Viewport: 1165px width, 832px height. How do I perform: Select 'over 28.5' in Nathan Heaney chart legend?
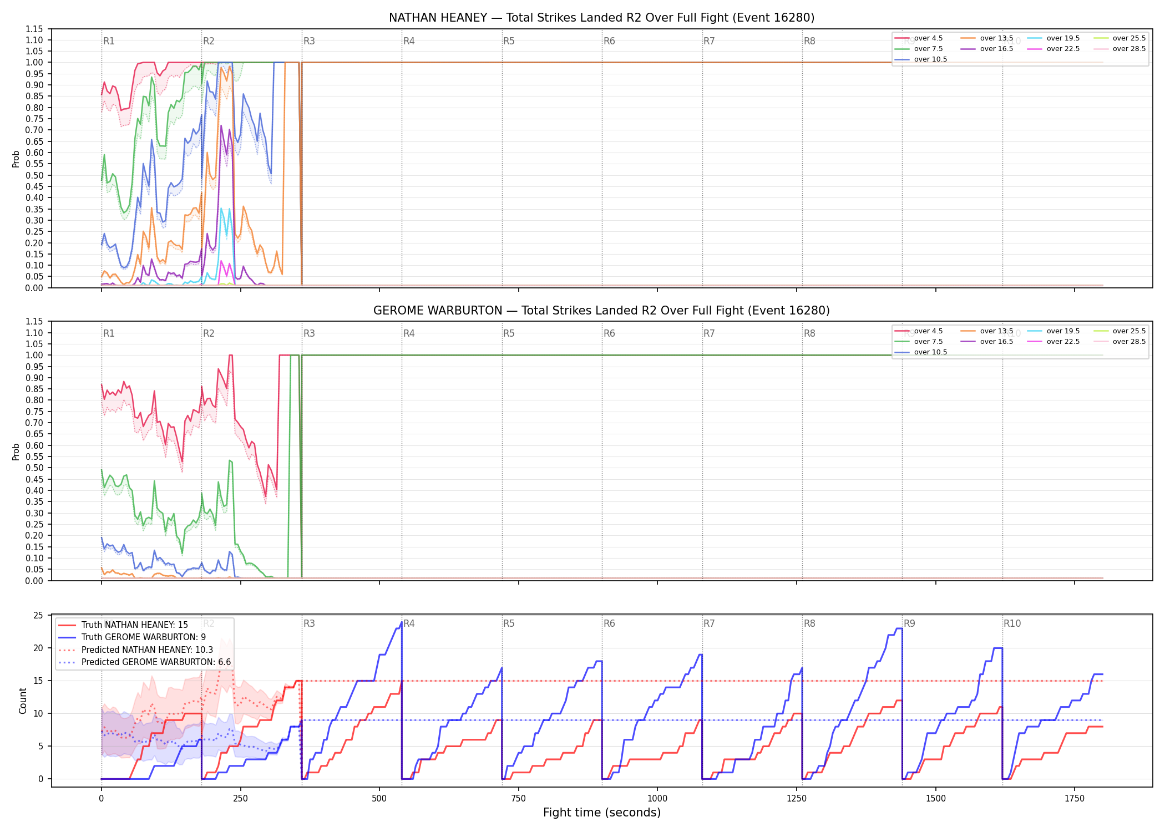(x=1120, y=49)
